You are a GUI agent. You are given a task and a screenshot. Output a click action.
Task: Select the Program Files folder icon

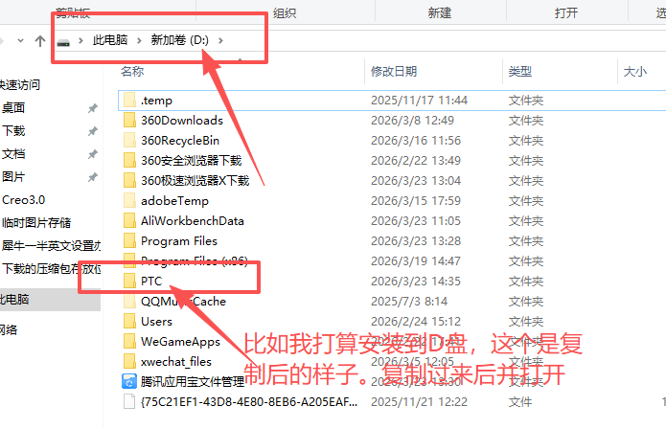[129, 240]
